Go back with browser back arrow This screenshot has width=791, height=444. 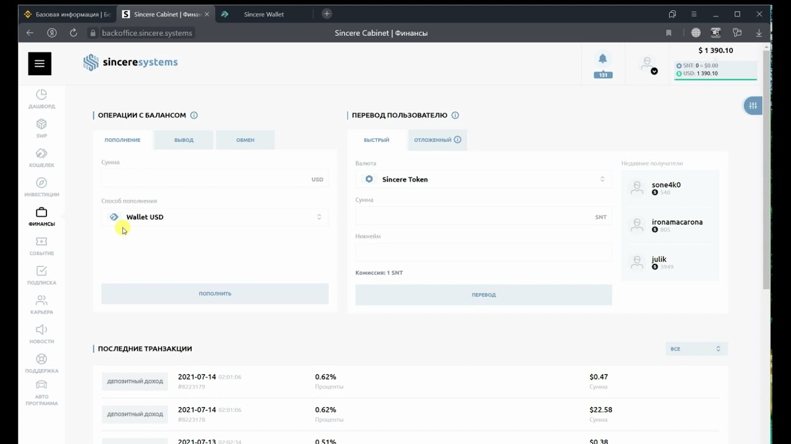click(30, 33)
